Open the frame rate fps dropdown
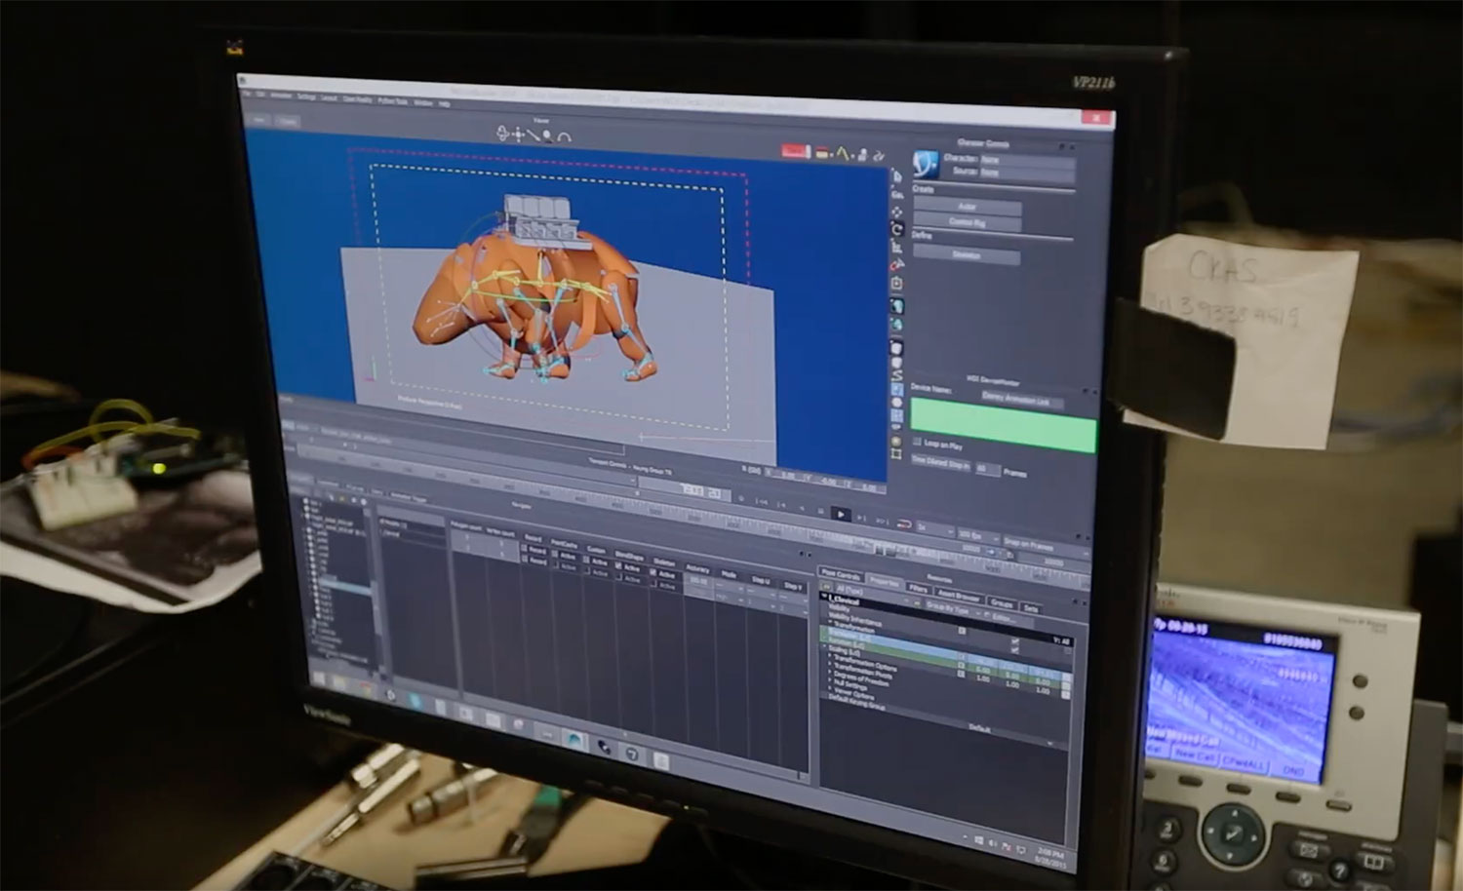 978,536
